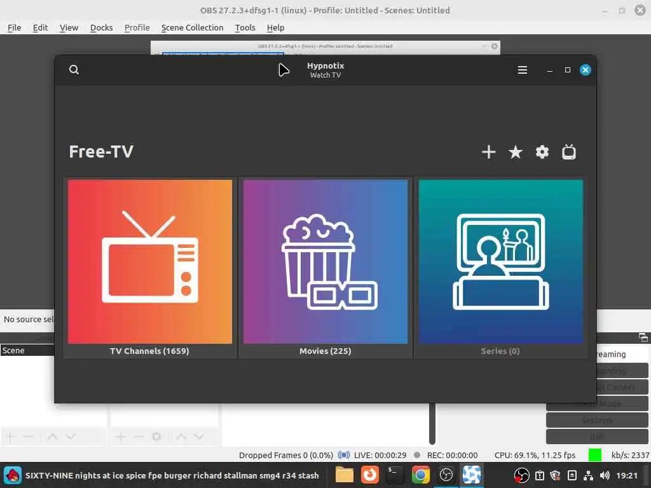Open the OBS View menu
Image resolution: width=651 pixels, height=488 pixels.
coord(69,27)
